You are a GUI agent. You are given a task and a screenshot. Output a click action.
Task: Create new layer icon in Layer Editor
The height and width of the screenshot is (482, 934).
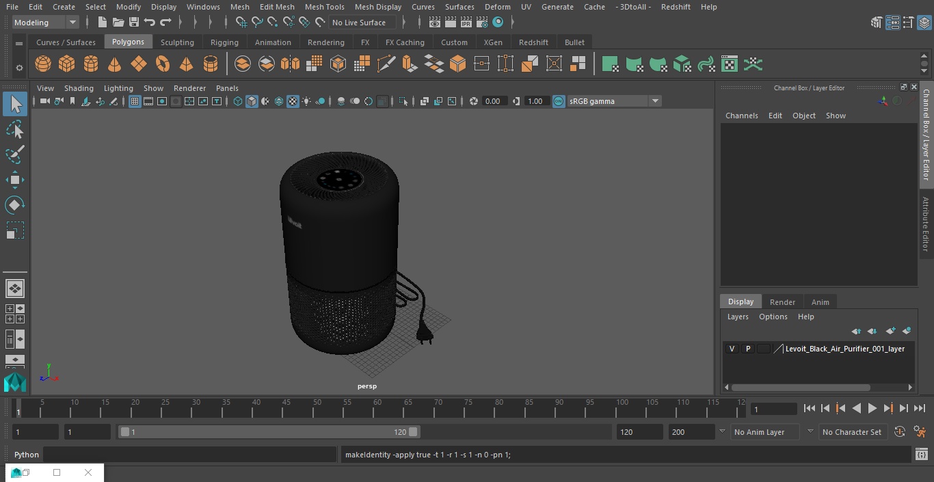(x=890, y=331)
